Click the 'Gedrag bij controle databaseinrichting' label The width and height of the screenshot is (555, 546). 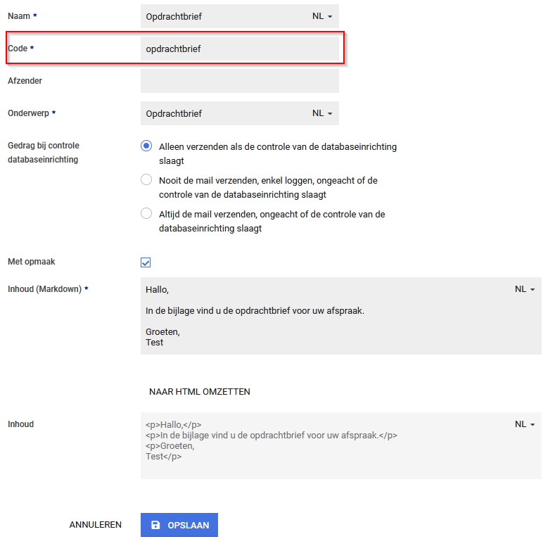pyautogui.click(x=44, y=153)
